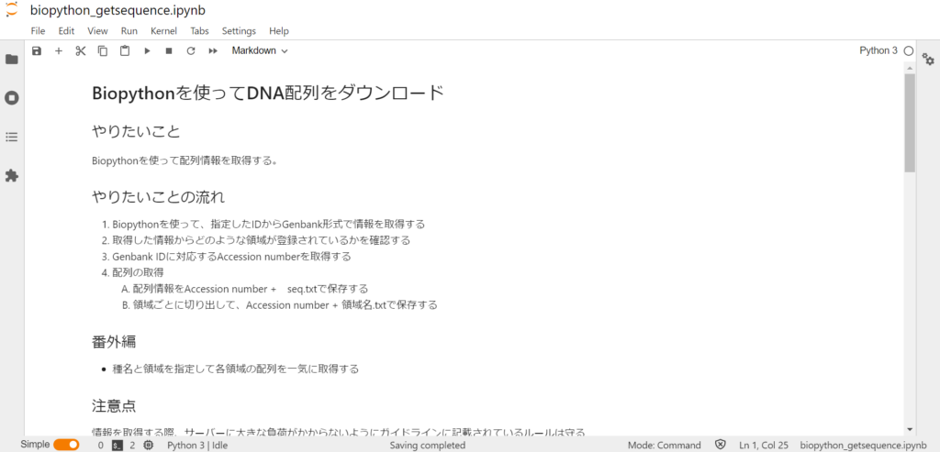This screenshot has width=940, height=452.
Task: Open the Settings menu
Action: (x=239, y=31)
